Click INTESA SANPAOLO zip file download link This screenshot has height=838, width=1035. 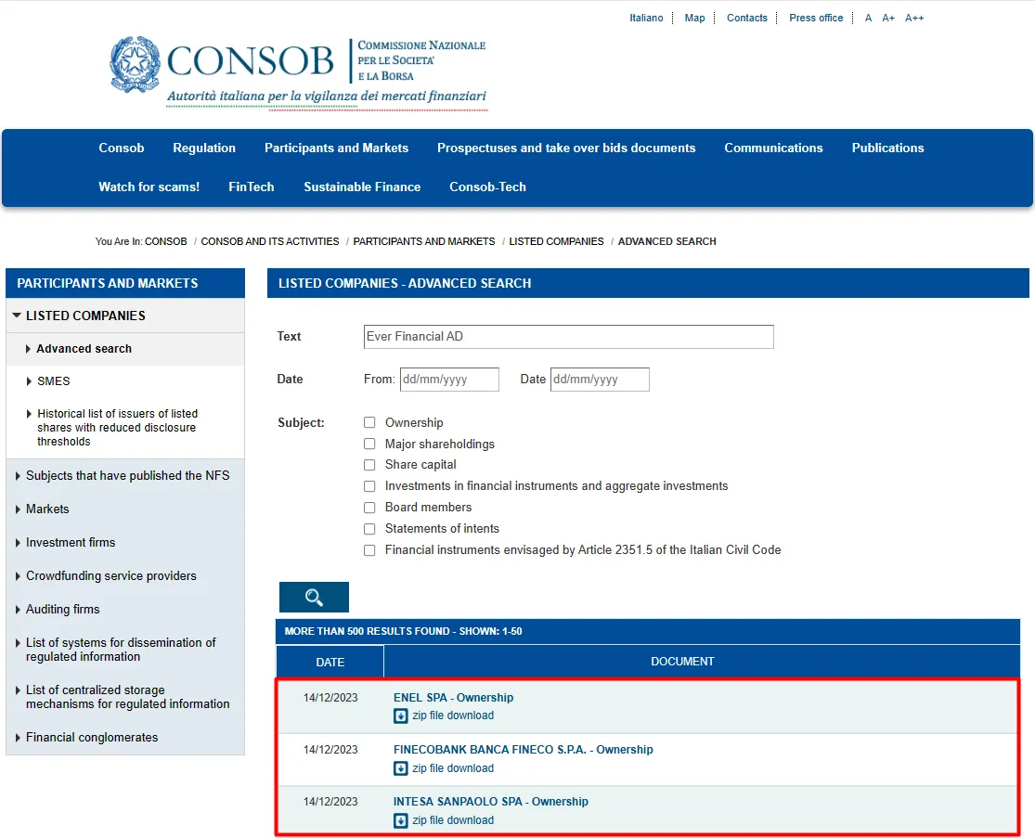(453, 820)
